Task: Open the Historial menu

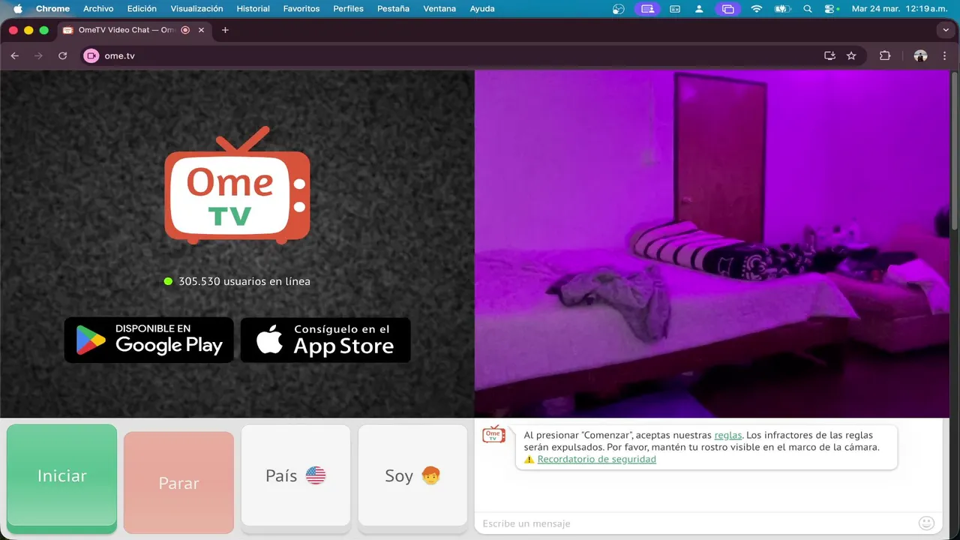Action: point(253,9)
